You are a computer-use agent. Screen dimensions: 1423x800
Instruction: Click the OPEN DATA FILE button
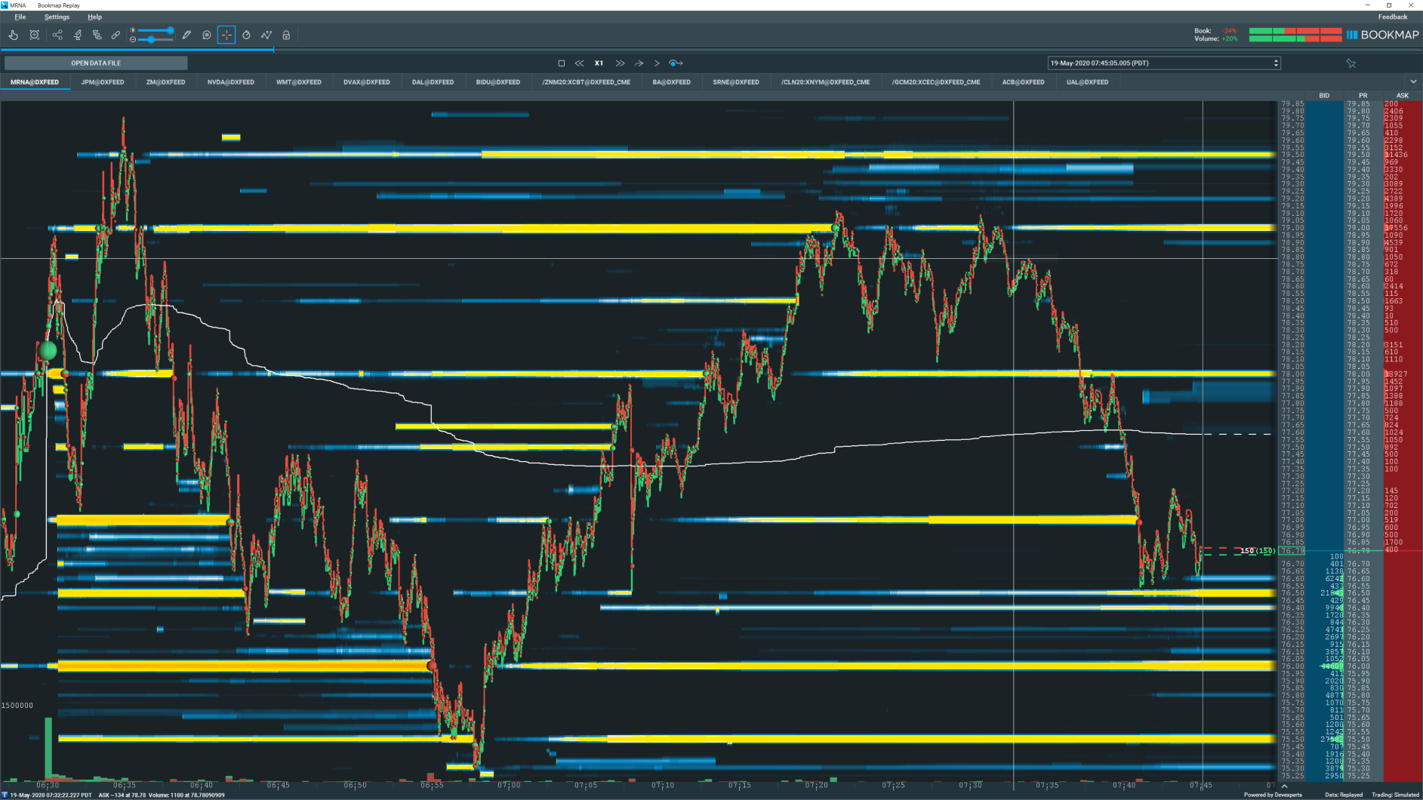click(x=96, y=63)
